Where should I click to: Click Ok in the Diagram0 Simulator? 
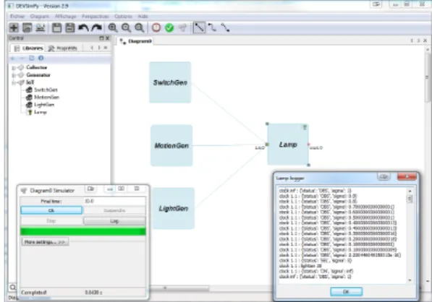pyautogui.click(x=51, y=210)
